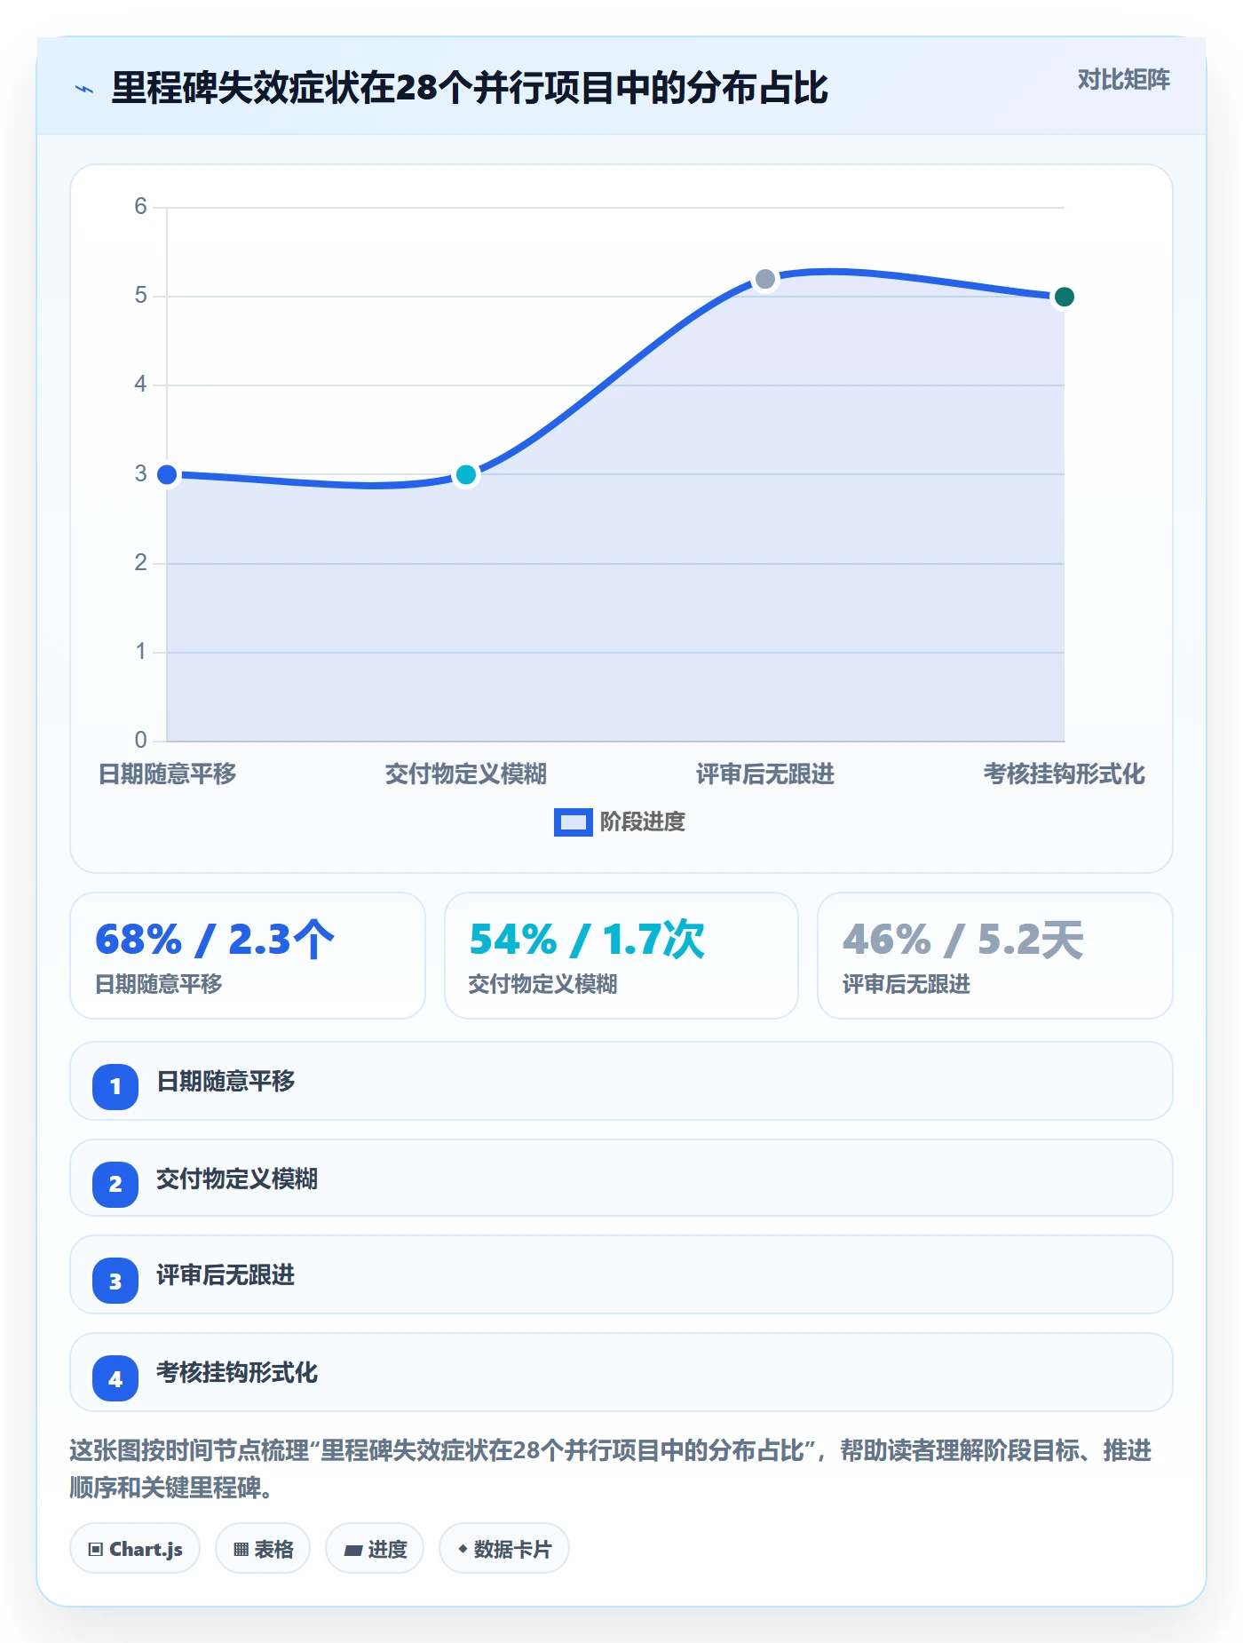Click x-axis label 日期随意平移
This screenshot has width=1243, height=1643.
(x=167, y=774)
